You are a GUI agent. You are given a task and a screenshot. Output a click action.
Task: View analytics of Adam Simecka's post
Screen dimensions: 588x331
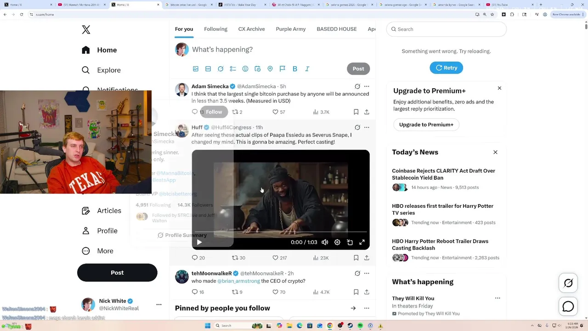click(x=321, y=112)
